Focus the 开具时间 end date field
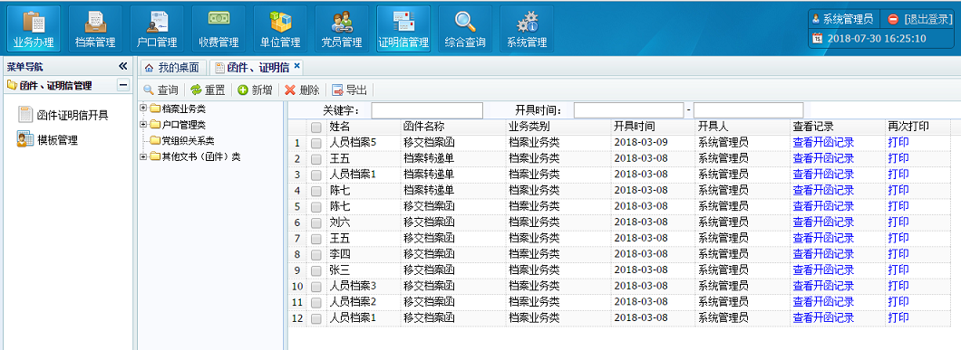Screen dimensions: 961x350 (748, 110)
